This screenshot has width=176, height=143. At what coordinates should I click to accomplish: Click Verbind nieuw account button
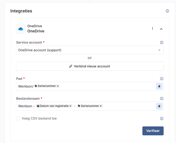coord(90,66)
